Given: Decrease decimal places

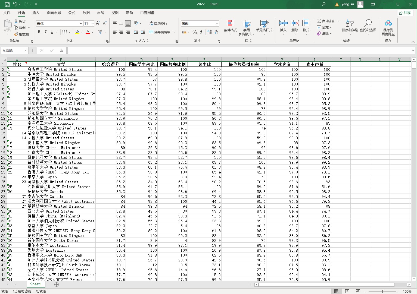Looking at the screenshot, I should (216, 32).
